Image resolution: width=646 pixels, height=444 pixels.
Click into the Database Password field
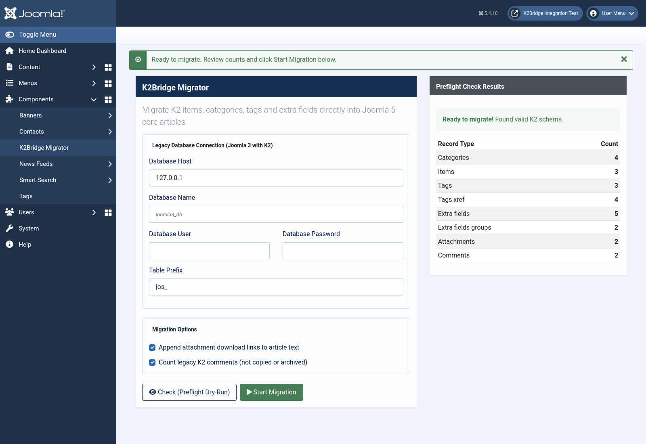343,251
